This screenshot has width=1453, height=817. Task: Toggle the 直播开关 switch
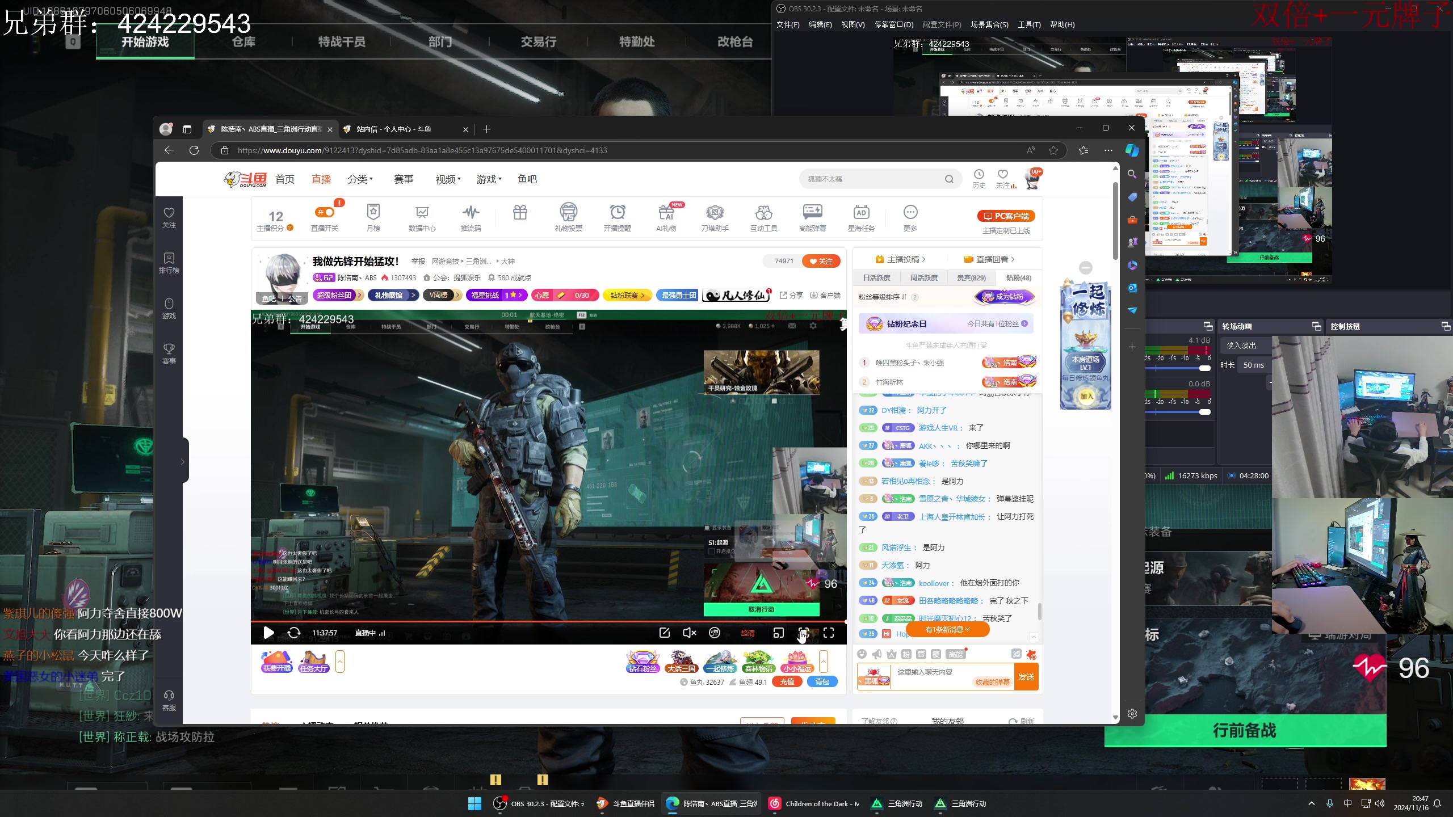coord(325,212)
